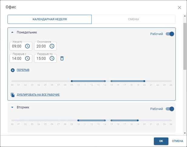The width and height of the screenshot is (187, 147).
Task: Click the copy icon for duplicating schedule
Action: [x=13, y=95]
